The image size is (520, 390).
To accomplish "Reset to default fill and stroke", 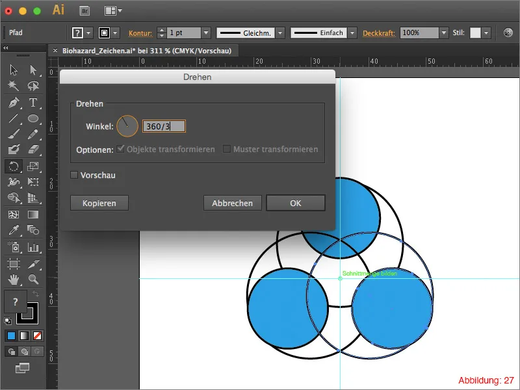I will [x=8, y=320].
